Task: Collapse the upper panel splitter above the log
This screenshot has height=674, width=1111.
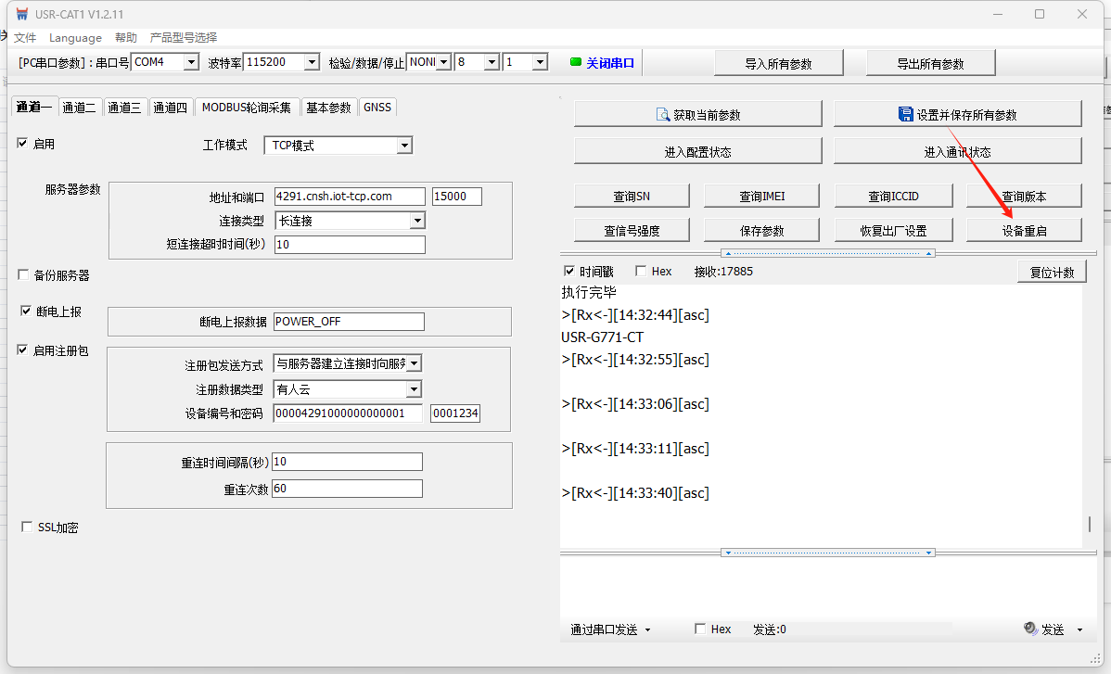Action: [827, 253]
